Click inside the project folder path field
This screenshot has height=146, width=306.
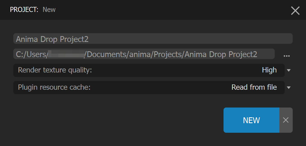[x=144, y=54]
